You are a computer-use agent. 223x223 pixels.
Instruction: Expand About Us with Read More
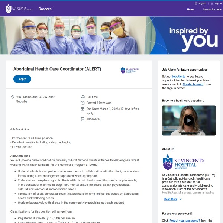(x=171, y=199)
